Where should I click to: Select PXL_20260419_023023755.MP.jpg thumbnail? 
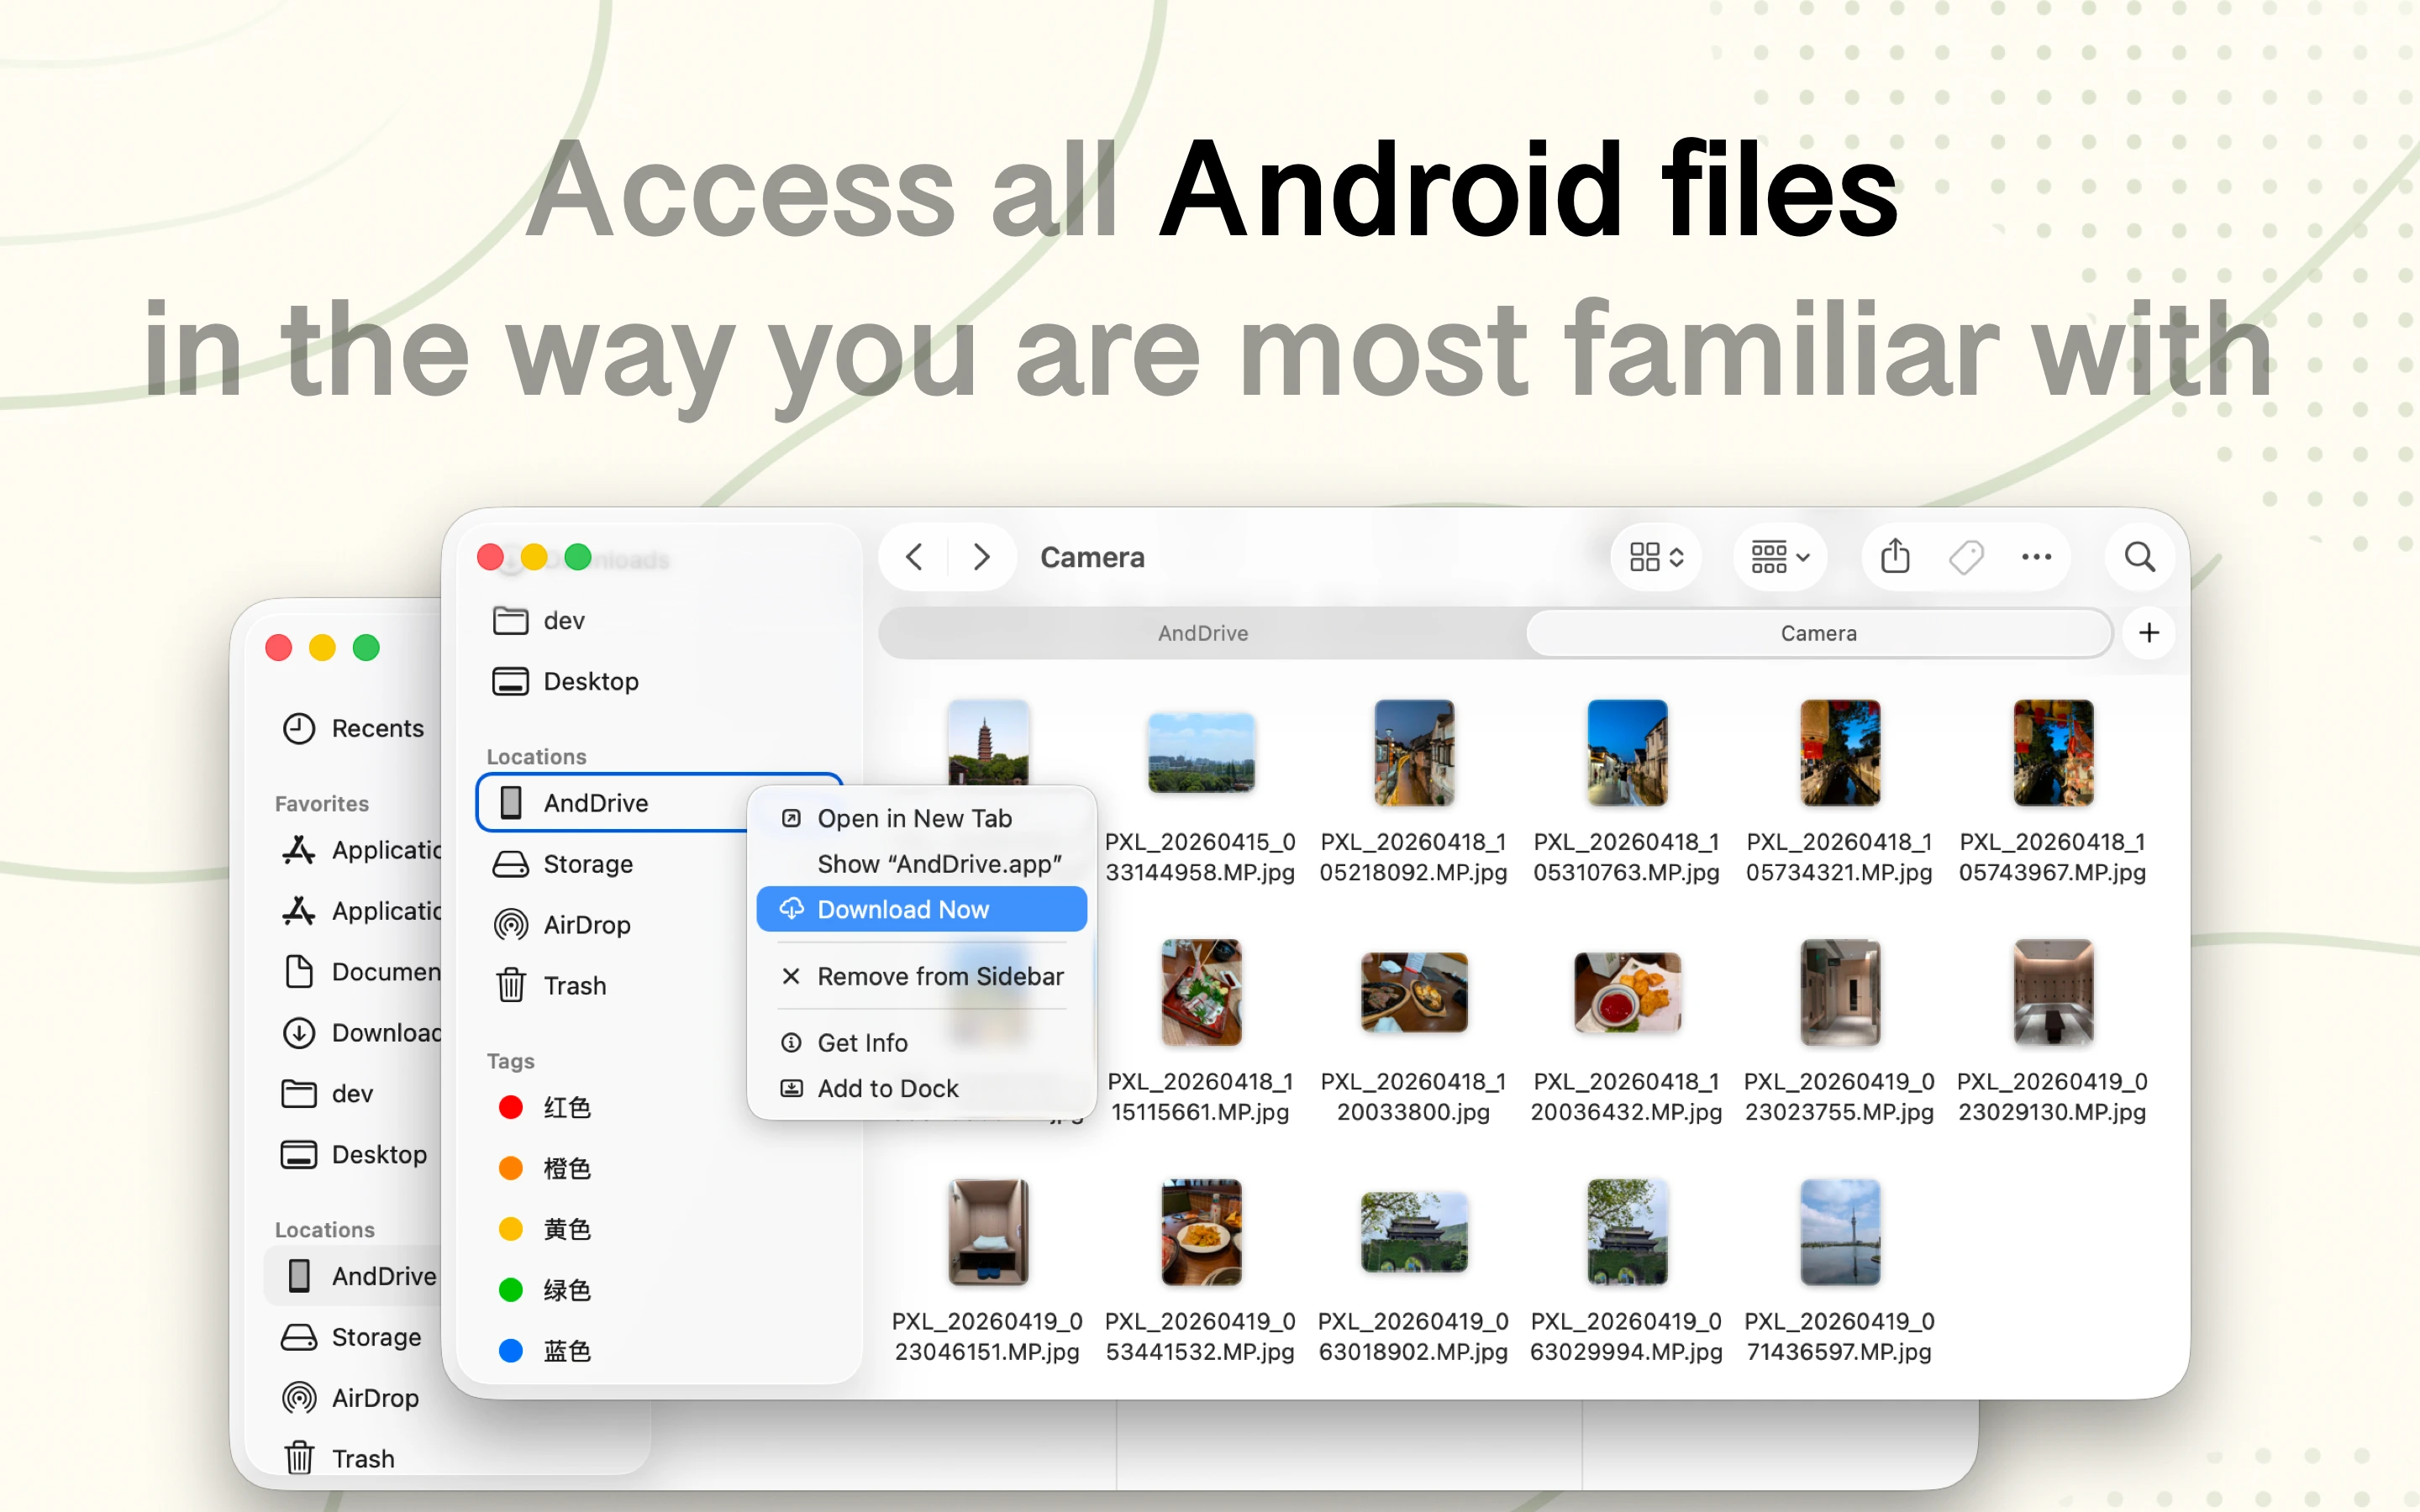point(1839,993)
